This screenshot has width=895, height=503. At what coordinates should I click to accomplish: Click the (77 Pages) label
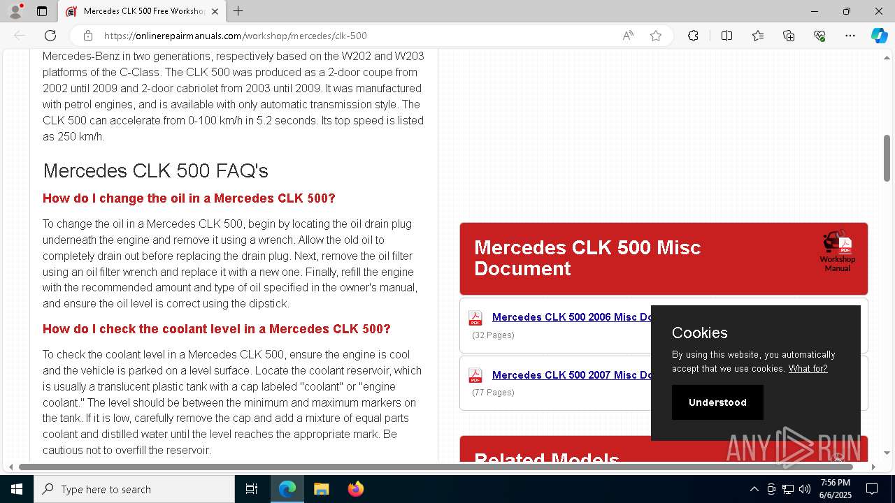click(x=494, y=393)
